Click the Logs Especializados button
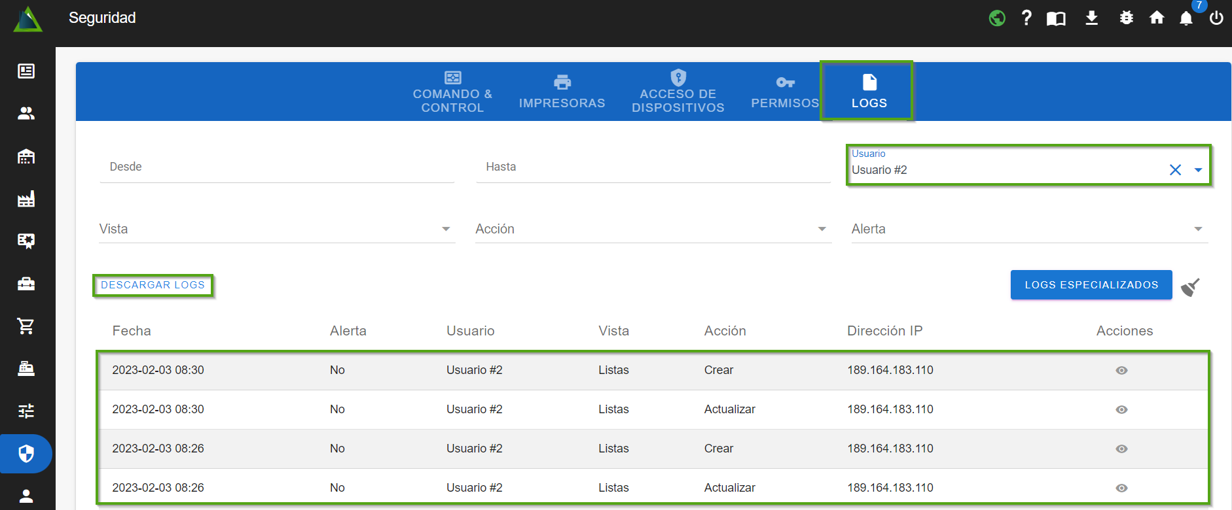 1091,285
